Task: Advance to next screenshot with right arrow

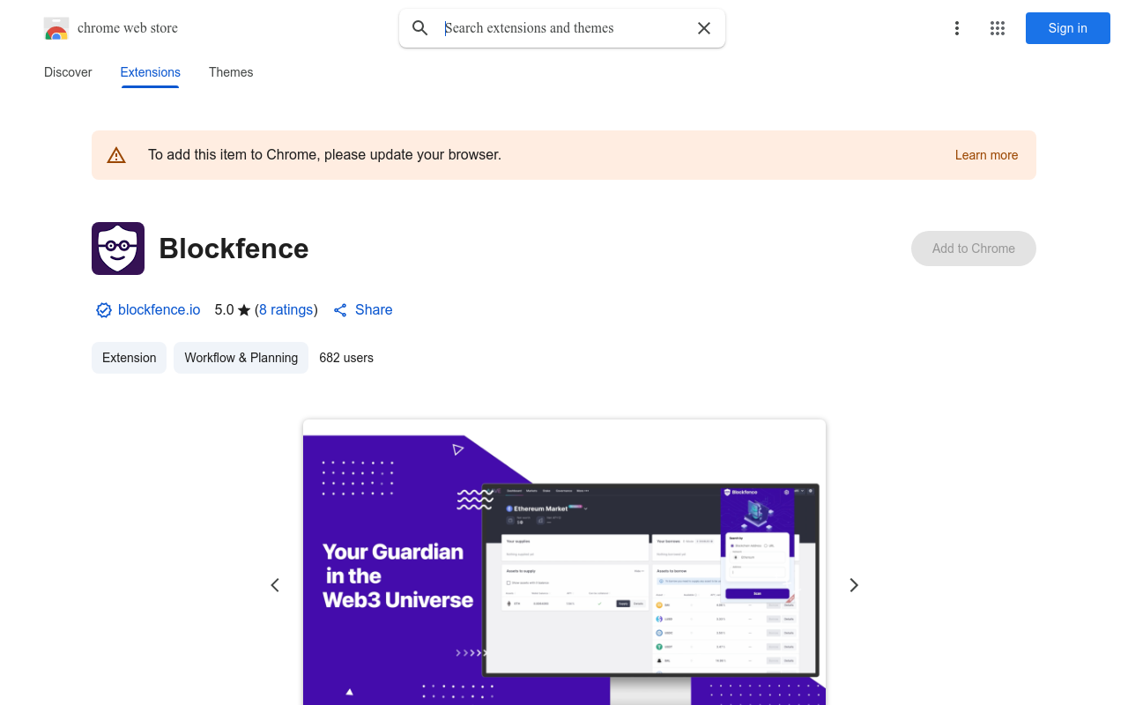Action: coord(853,585)
